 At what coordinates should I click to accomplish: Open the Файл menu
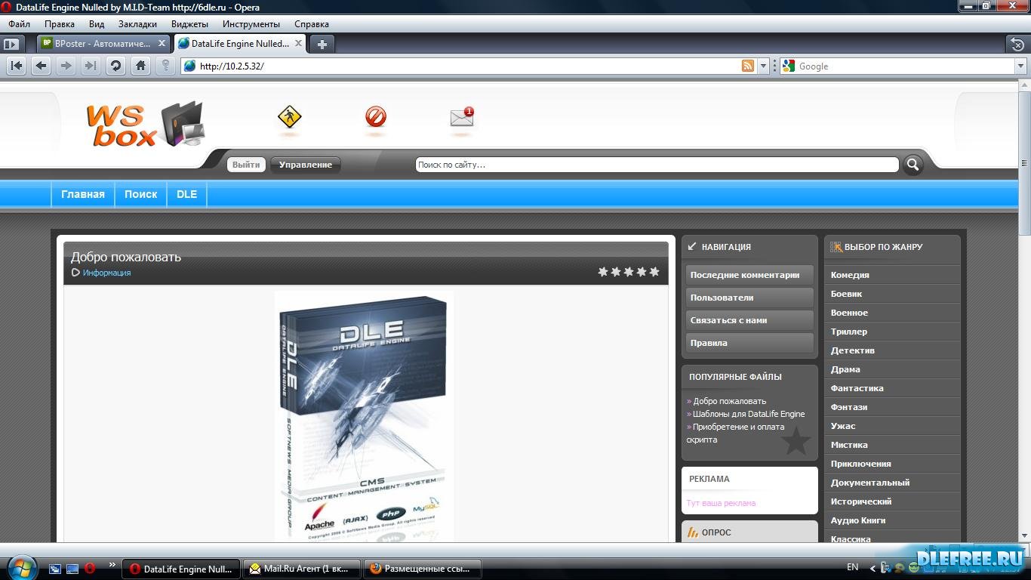[x=20, y=24]
